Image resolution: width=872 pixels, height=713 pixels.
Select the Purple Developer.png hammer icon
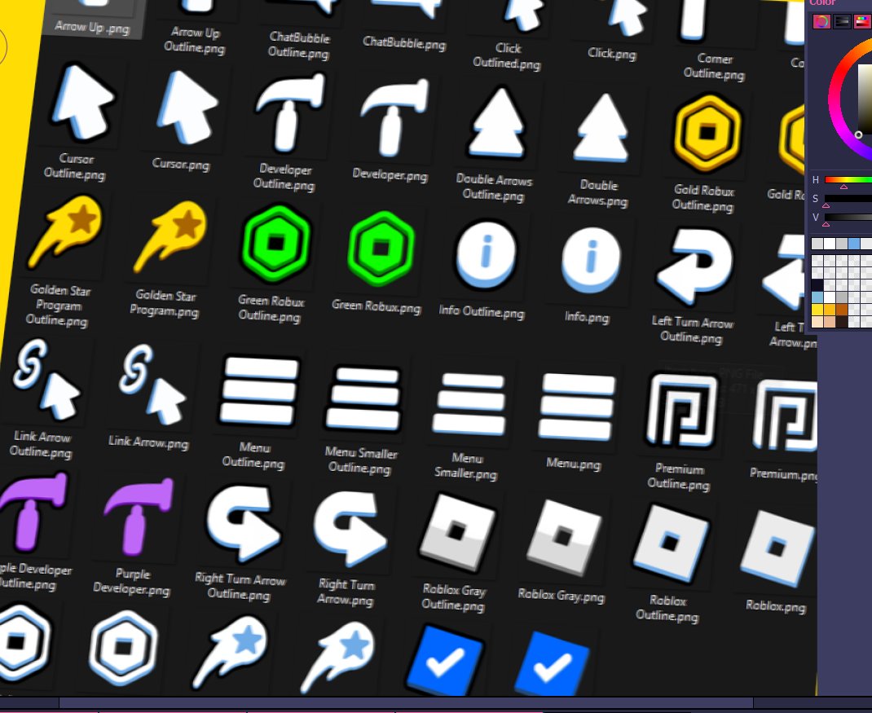click(138, 517)
